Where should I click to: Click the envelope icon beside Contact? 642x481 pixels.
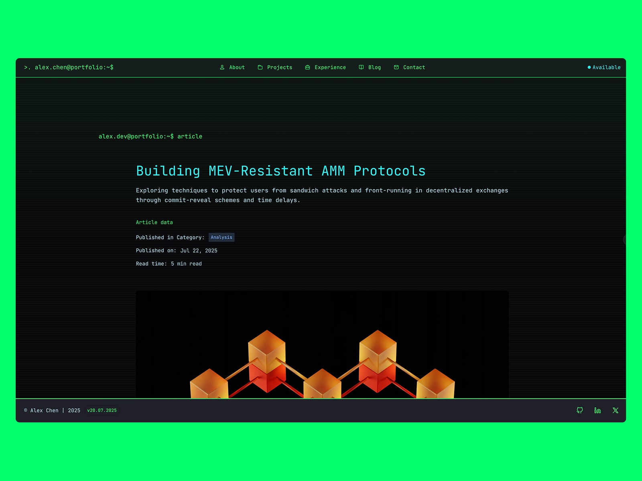pos(396,67)
